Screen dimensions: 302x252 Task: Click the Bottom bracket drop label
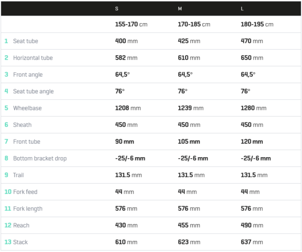40,158
